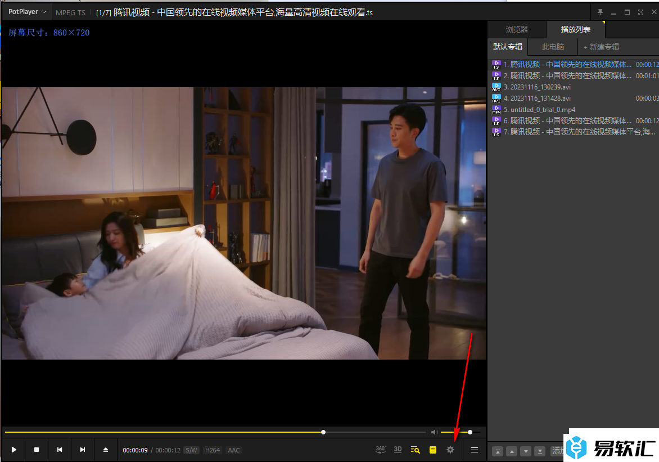Click the AVI file icon of item 4

(x=496, y=98)
